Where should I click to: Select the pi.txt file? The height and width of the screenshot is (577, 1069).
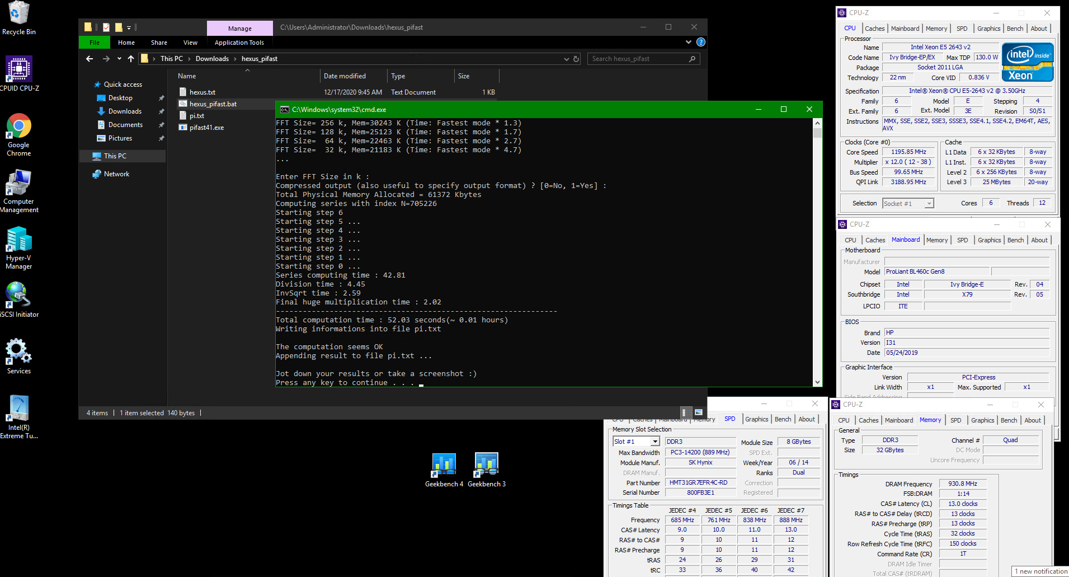[x=196, y=116]
